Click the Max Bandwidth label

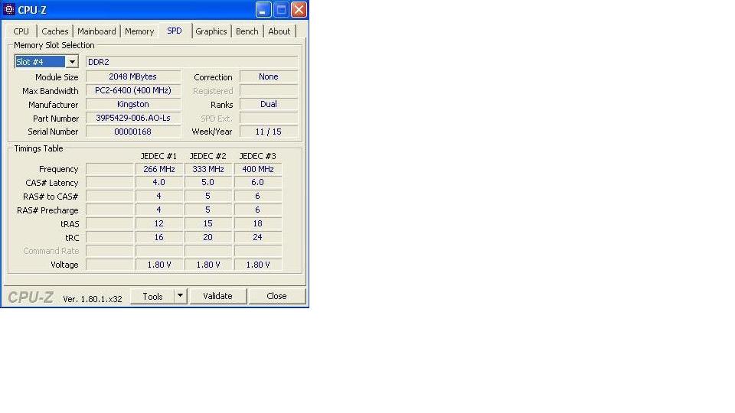(x=51, y=91)
